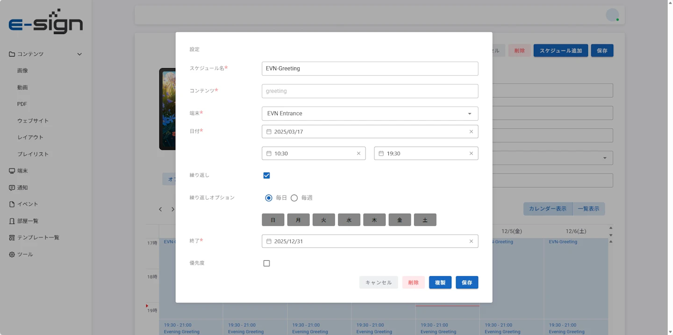Click the user avatar in header
The image size is (673, 335).
click(612, 15)
